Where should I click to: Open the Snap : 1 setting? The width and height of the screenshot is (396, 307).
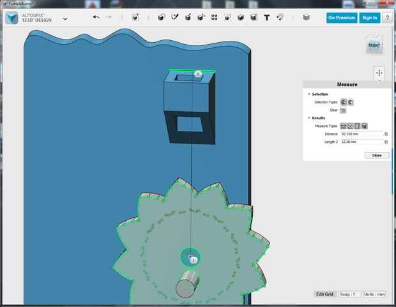tap(349, 294)
